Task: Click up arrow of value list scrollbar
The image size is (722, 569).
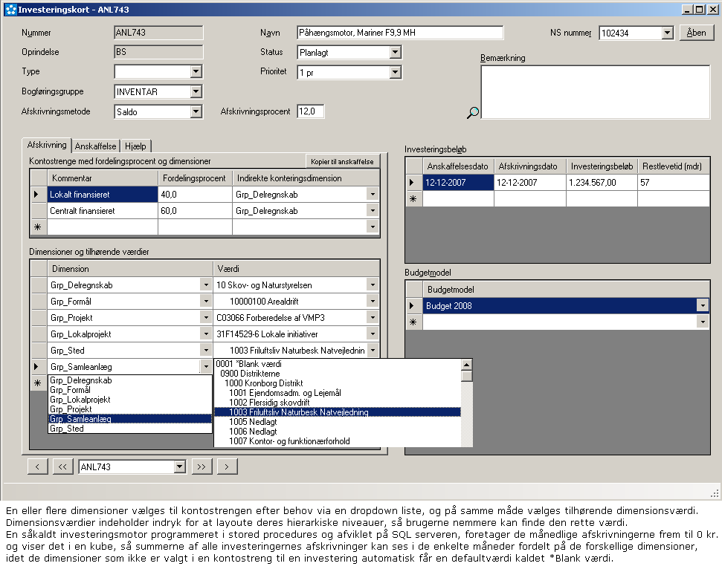Action: (466, 365)
